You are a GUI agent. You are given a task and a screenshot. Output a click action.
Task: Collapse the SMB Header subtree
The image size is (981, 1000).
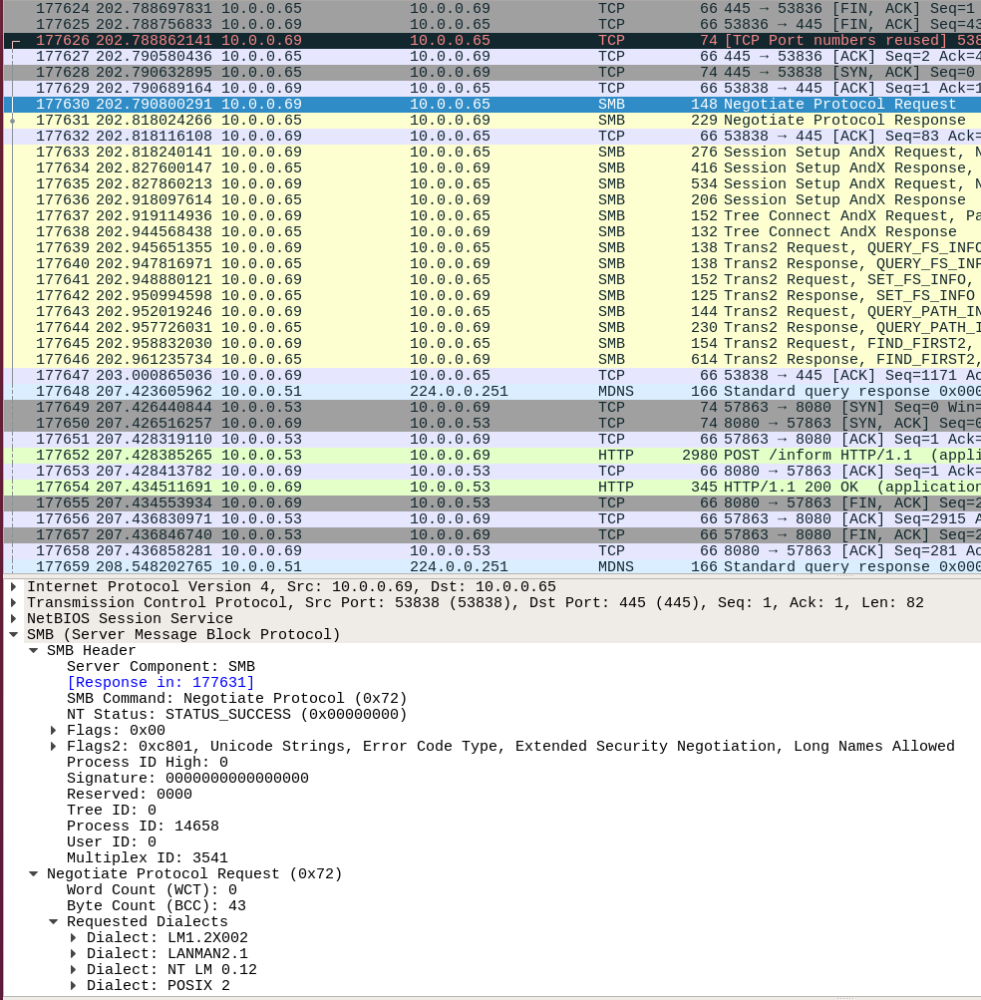(33, 650)
